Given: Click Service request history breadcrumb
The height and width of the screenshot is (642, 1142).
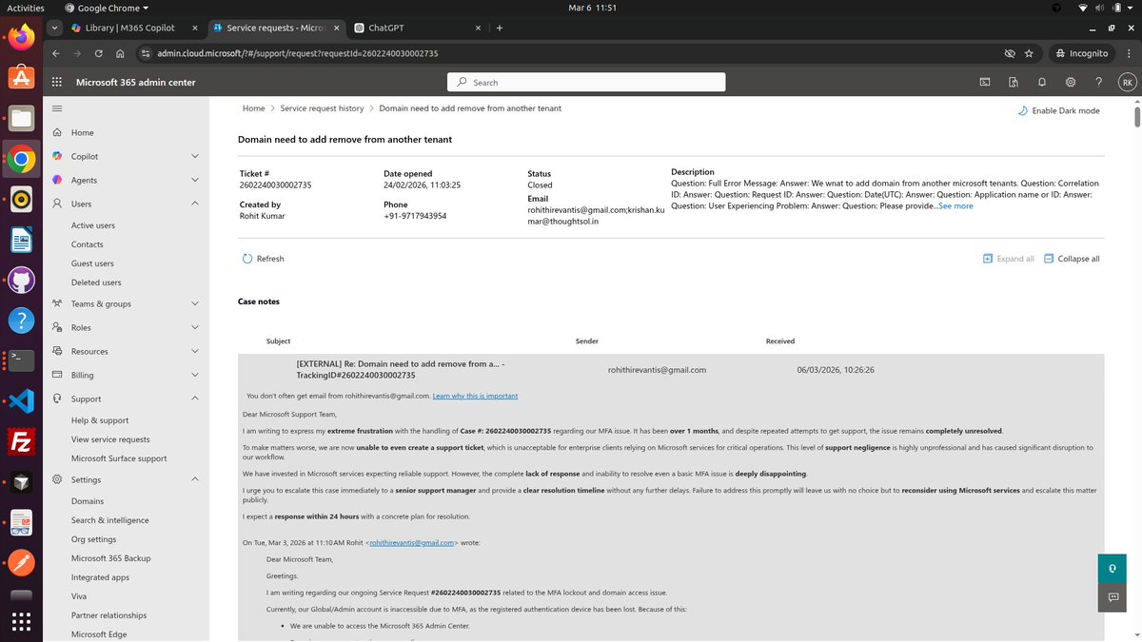Looking at the screenshot, I should 322,108.
